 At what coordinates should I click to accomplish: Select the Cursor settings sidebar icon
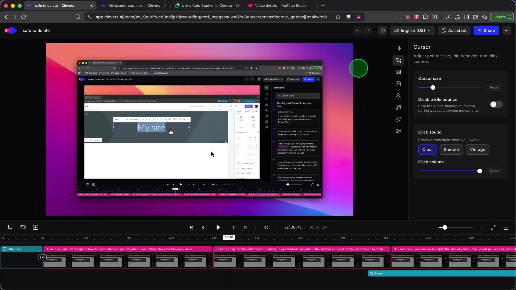pyautogui.click(x=398, y=60)
